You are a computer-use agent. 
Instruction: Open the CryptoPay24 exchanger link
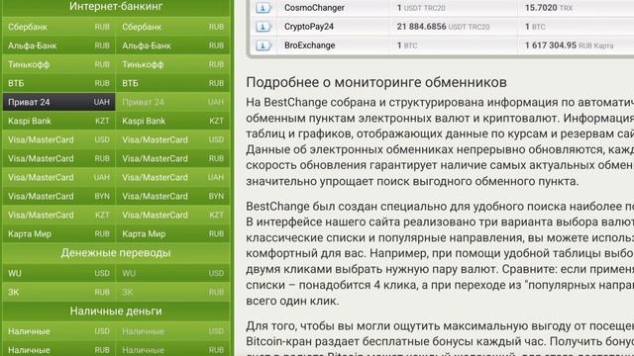309,27
